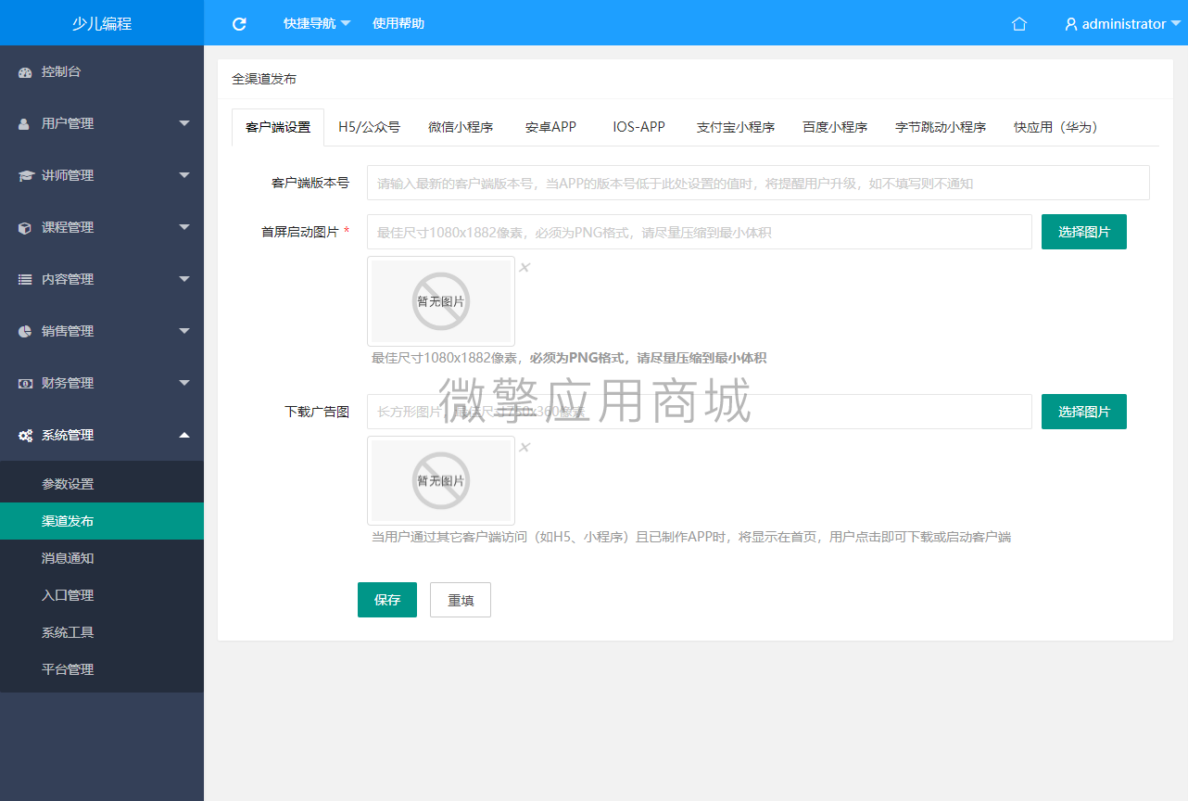The width and height of the screenshot is (1188, 801).
Task: Switch to the 百度小程序 tab
Action: point(835,127)
